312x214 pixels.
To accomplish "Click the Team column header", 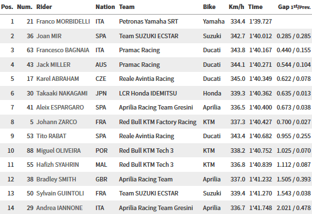I will pyautogui.click(x=126, y=7).
